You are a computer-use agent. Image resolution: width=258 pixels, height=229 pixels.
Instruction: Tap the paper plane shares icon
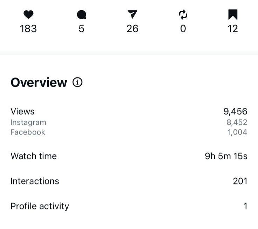coord(132,14)
